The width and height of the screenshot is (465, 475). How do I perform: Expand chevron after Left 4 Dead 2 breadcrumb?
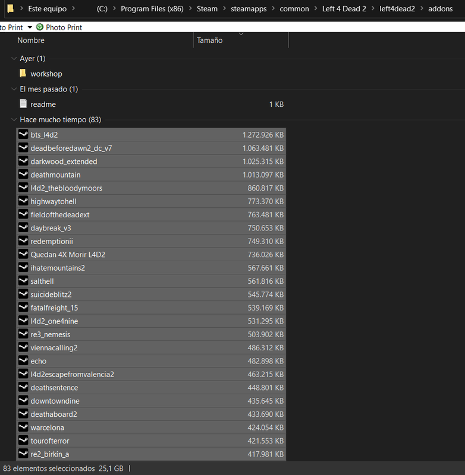[x=373, y=8]
